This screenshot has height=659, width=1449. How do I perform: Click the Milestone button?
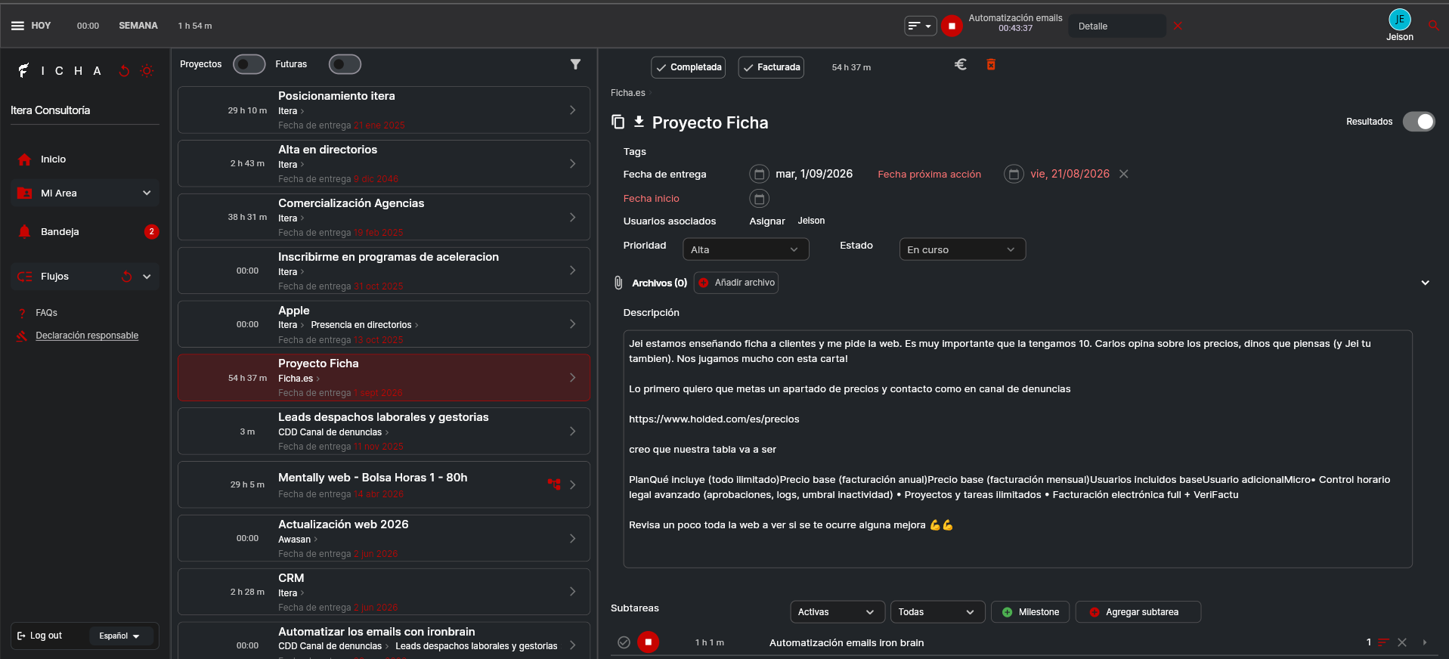1030,612
